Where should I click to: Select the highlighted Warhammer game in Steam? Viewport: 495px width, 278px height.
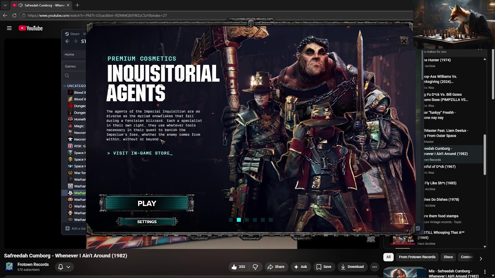(74, 193)
